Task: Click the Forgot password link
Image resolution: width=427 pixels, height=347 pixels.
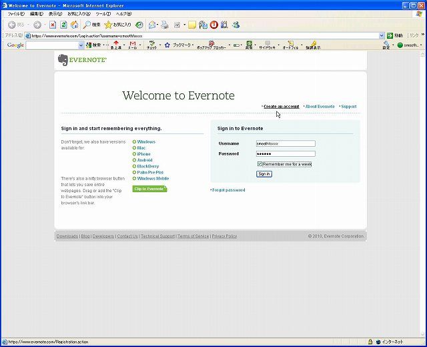Action: pyautogui.click(x=229, y=190)
